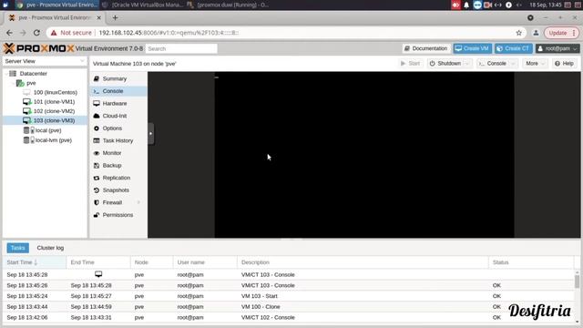Sort tasks by End Time column

pos(98,262)
